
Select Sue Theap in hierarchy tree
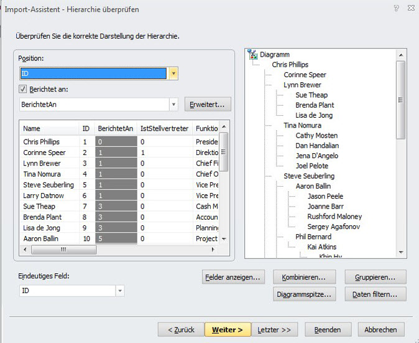click(311, 95)
